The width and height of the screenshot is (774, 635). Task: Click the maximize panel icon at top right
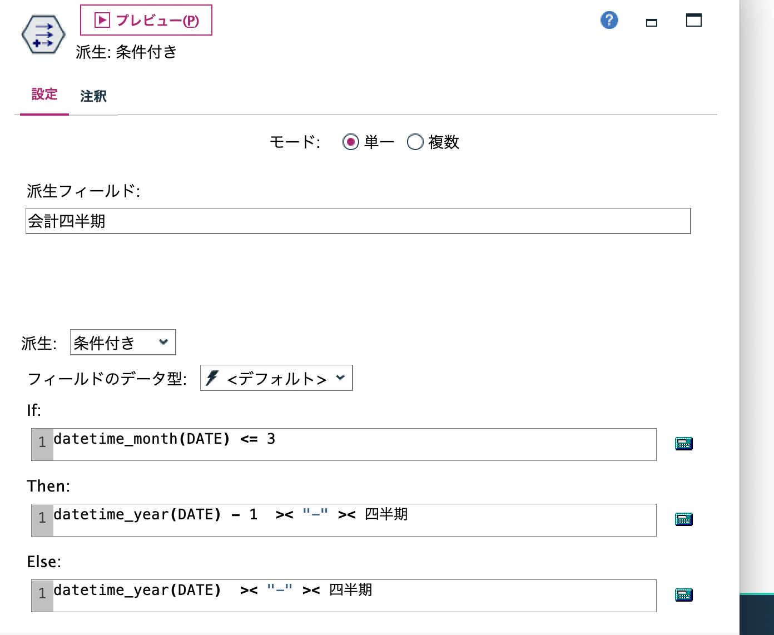click(693, 19)
